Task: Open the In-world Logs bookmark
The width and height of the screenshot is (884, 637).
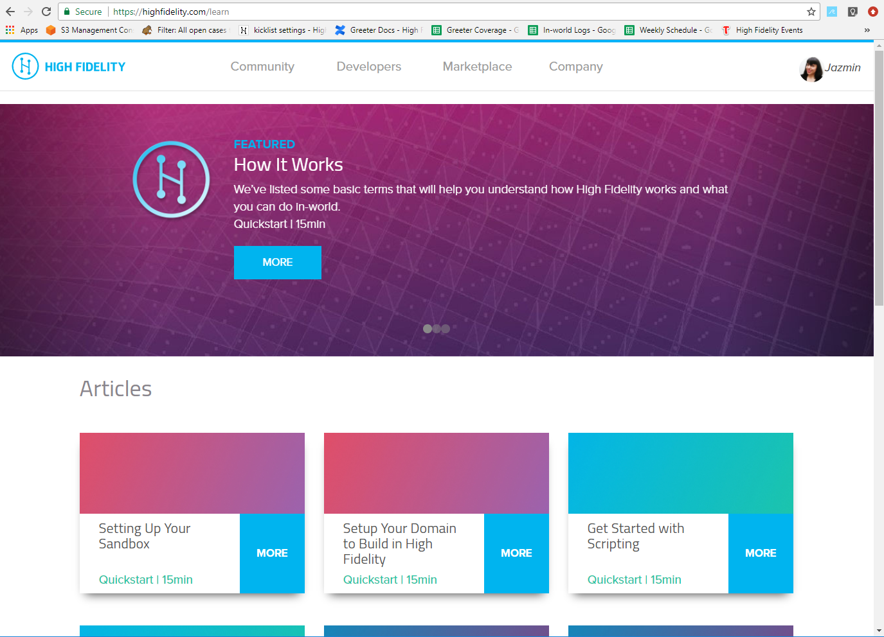Action: click(572, 30)
